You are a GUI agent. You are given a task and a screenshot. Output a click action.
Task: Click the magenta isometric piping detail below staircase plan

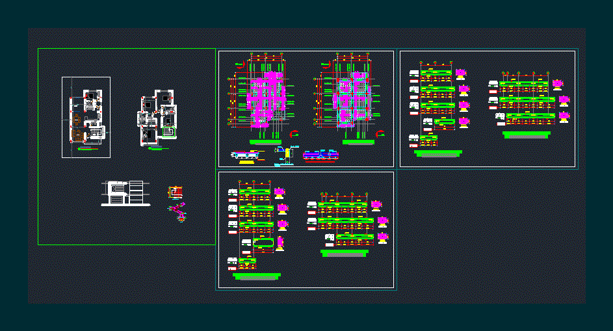pyautogui.click(x=178, y=213)
